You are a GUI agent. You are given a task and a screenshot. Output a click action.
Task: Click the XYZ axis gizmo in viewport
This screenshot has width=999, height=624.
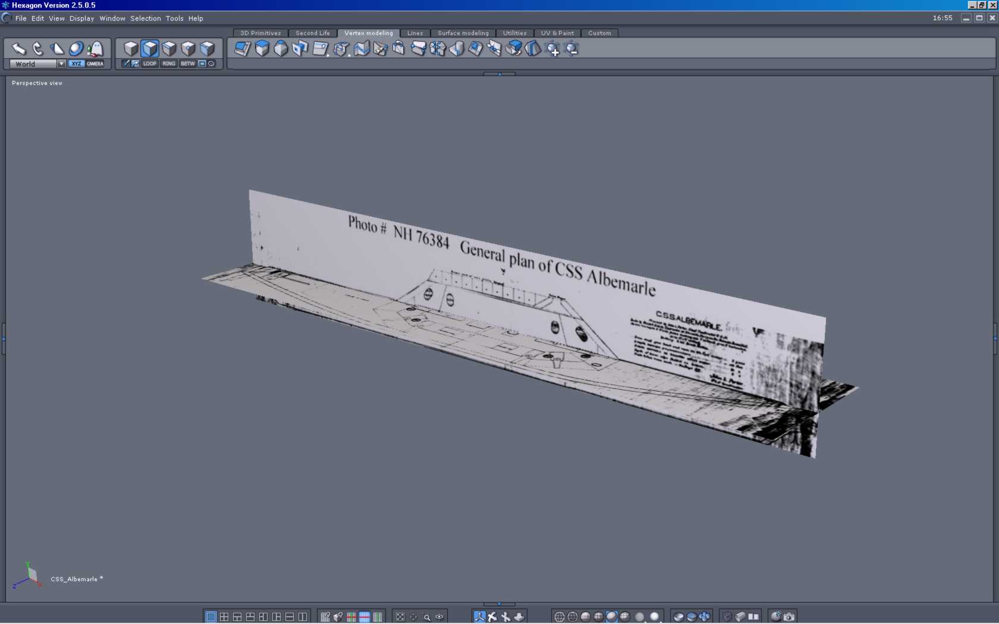27,575
